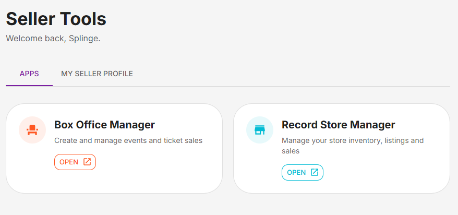458x215 pixels.
Task: Click external-link icon in orange OPEN button
Action: (87, 162)
